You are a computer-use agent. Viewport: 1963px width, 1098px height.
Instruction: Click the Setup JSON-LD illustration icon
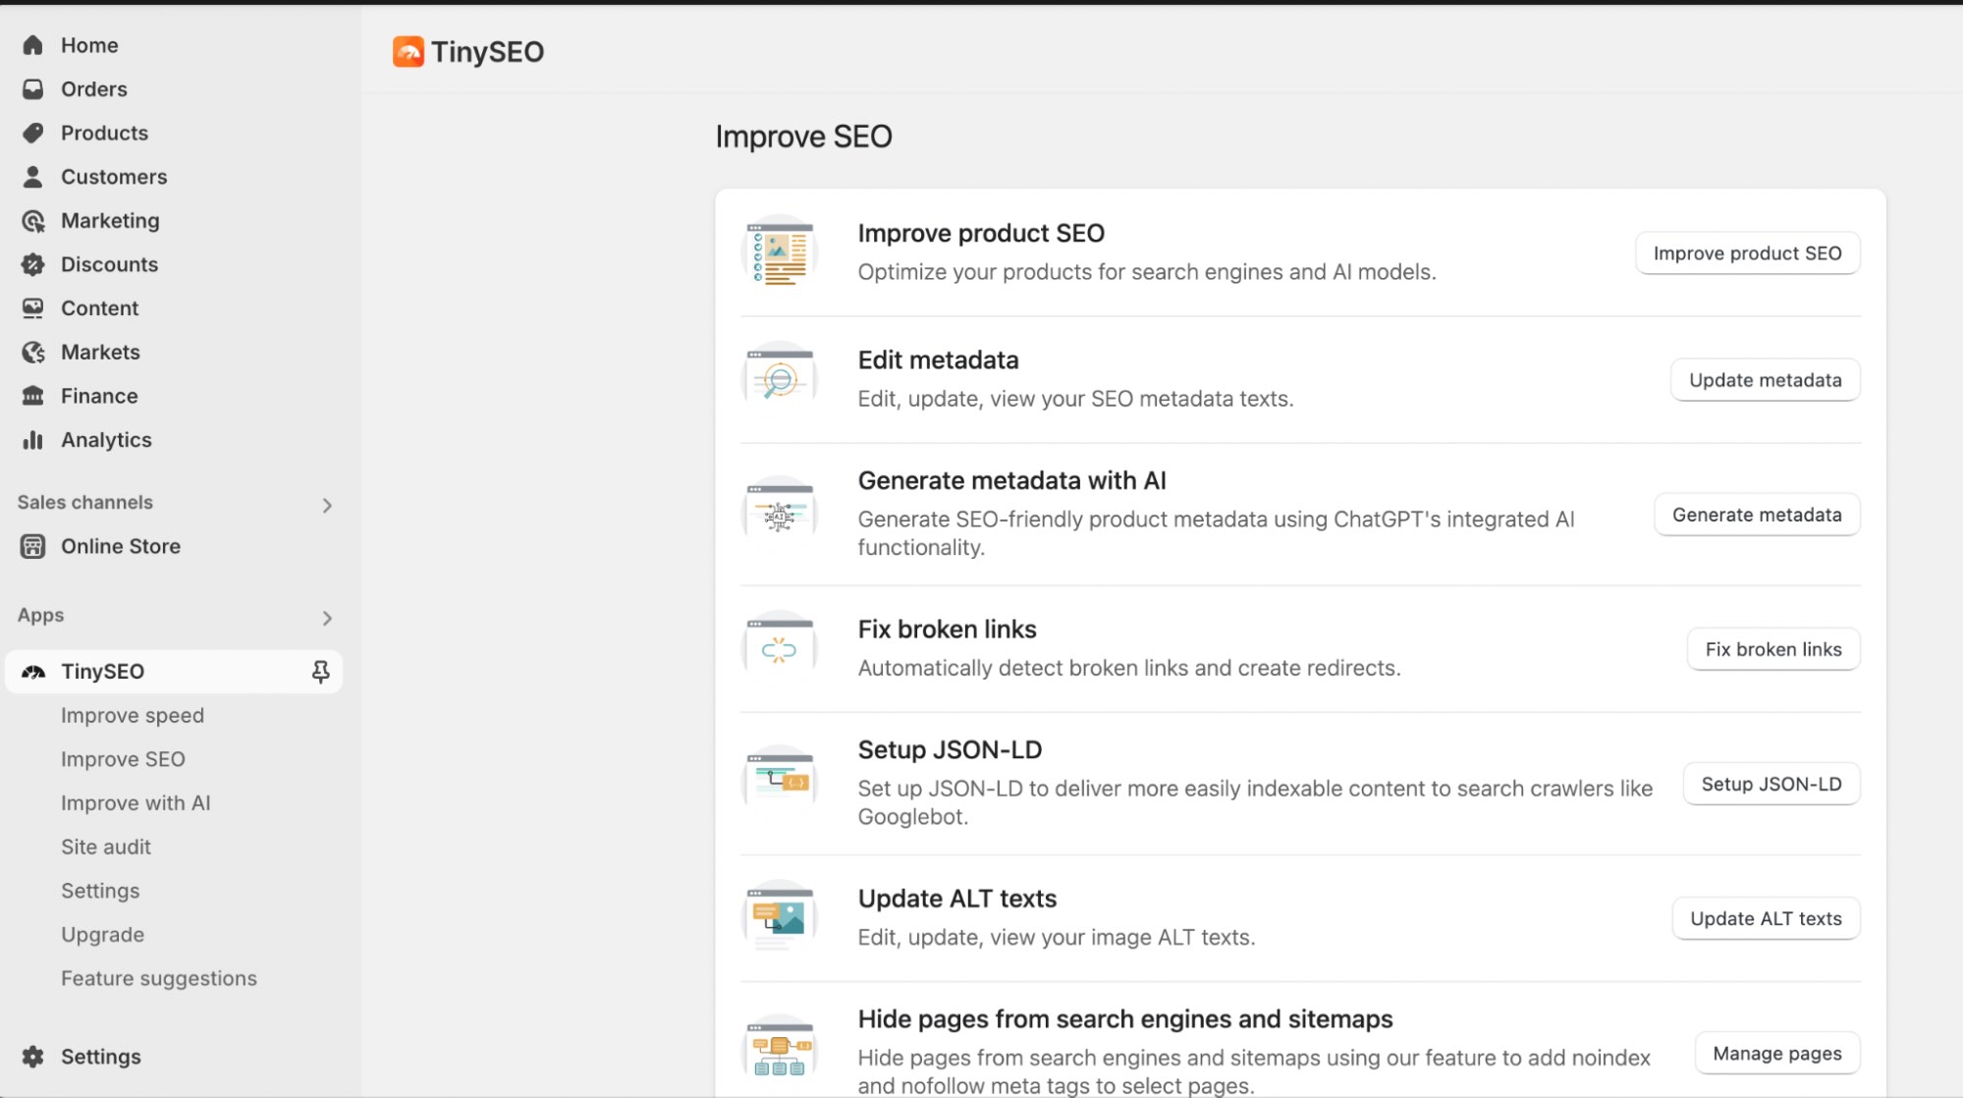tap(780, 783)
